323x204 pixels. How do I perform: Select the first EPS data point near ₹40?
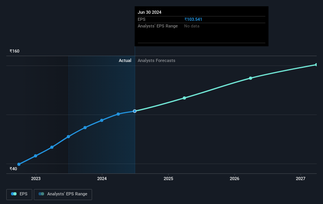[19, 164]
